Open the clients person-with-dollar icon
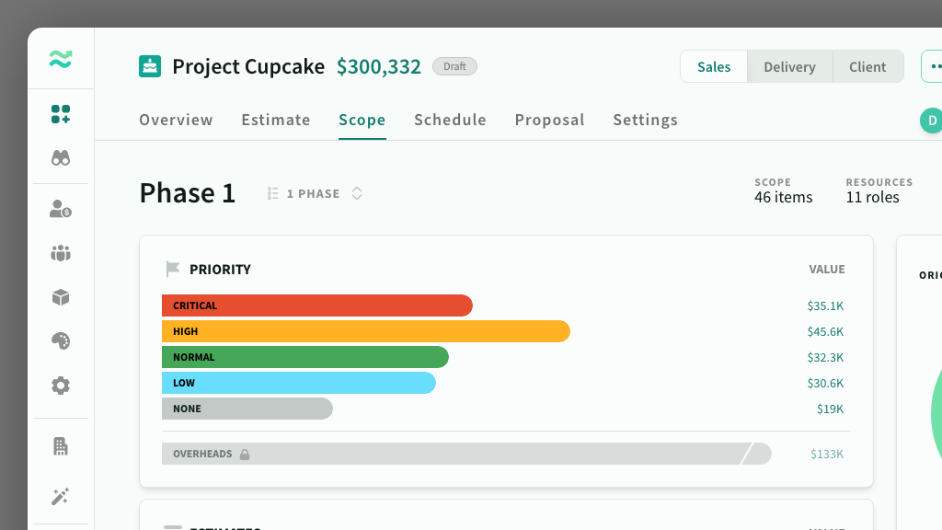 [x=61, y=209]
